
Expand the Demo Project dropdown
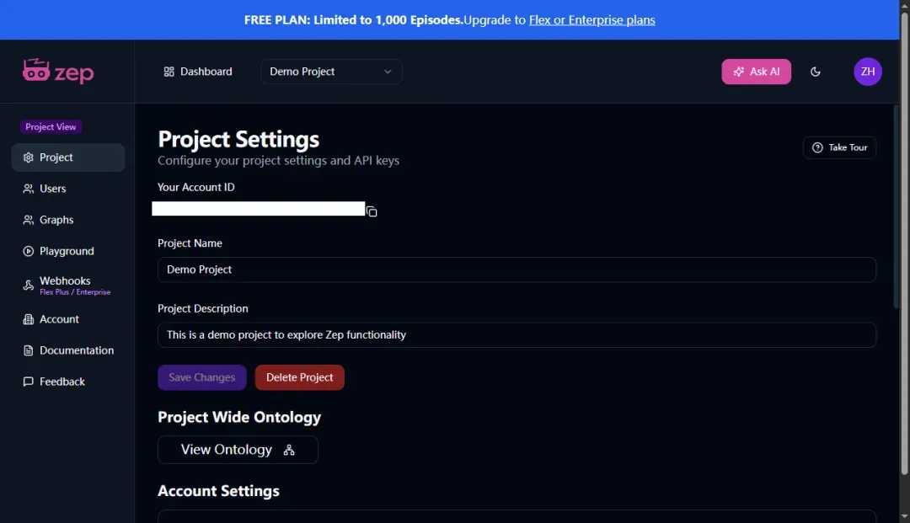click(331, 72)
